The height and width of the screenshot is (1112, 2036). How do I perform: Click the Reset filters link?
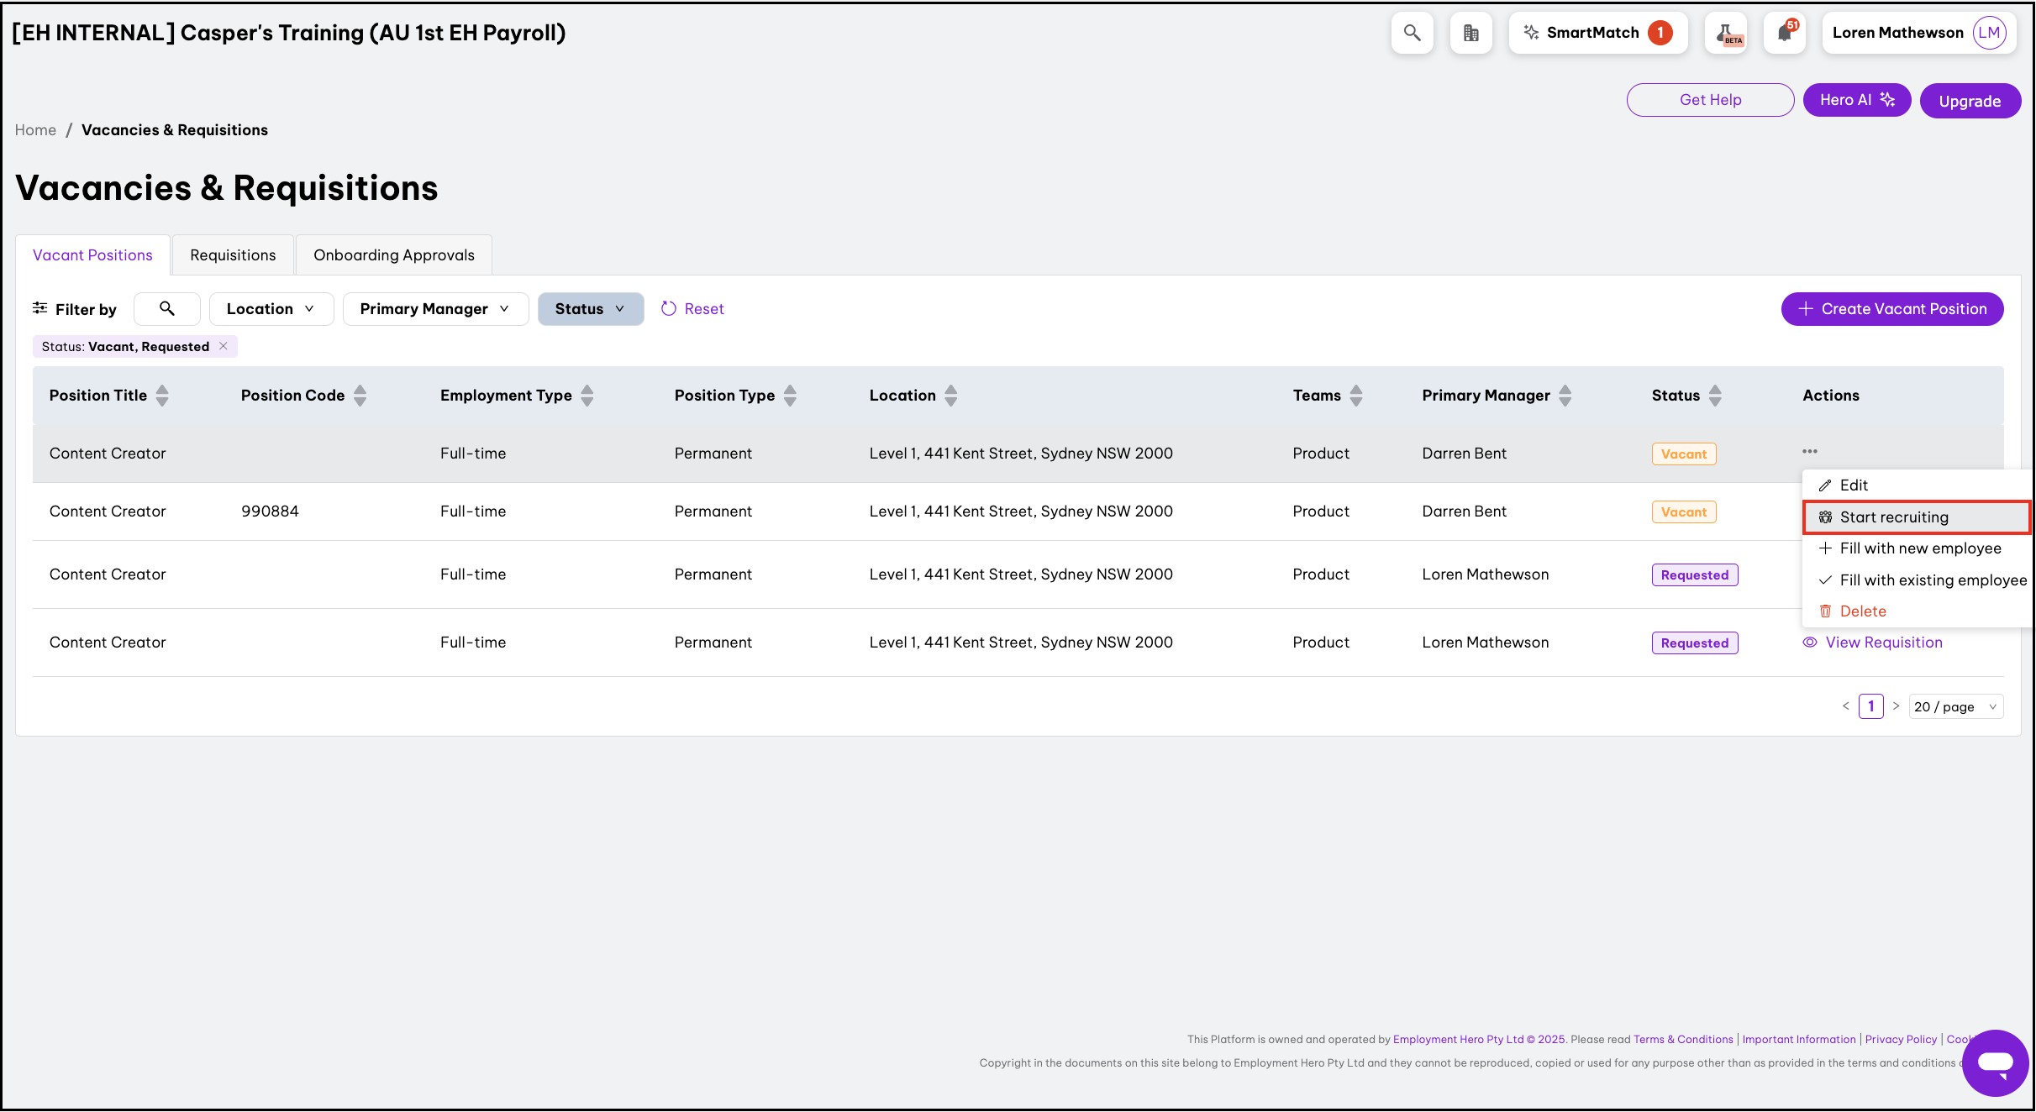[x=692, y=308]
